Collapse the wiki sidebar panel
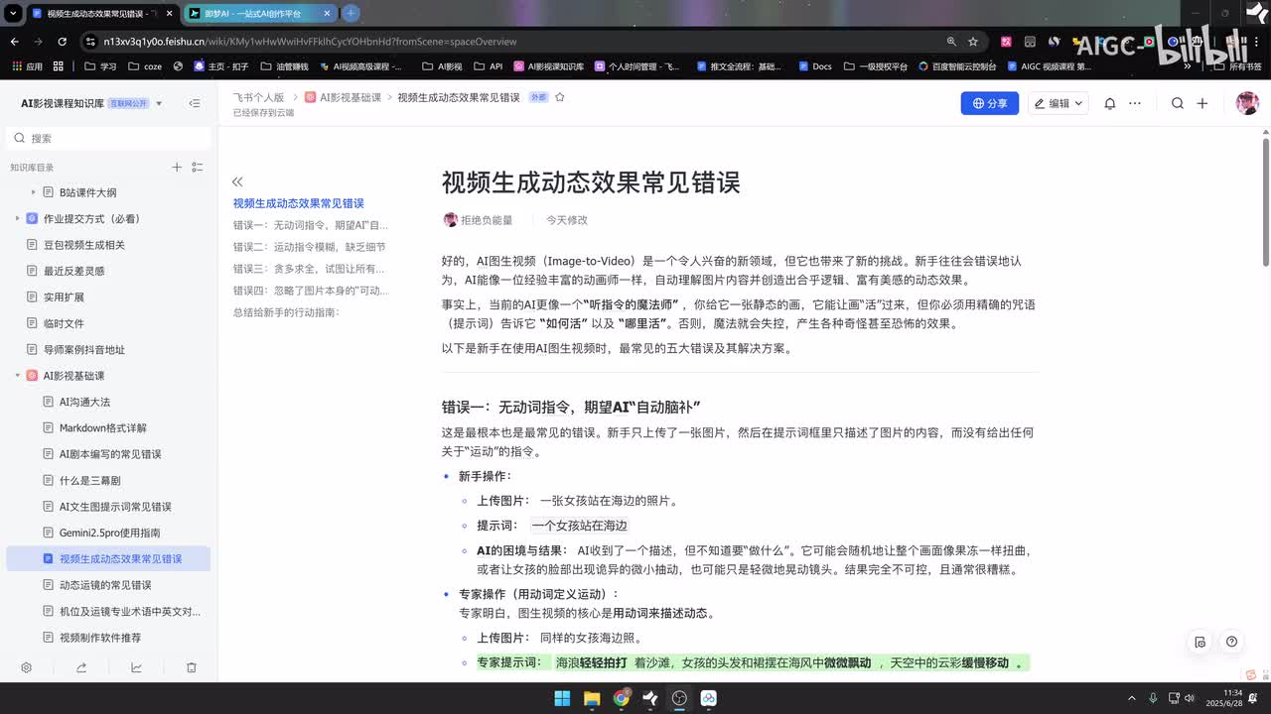 (x=195, y=103)
